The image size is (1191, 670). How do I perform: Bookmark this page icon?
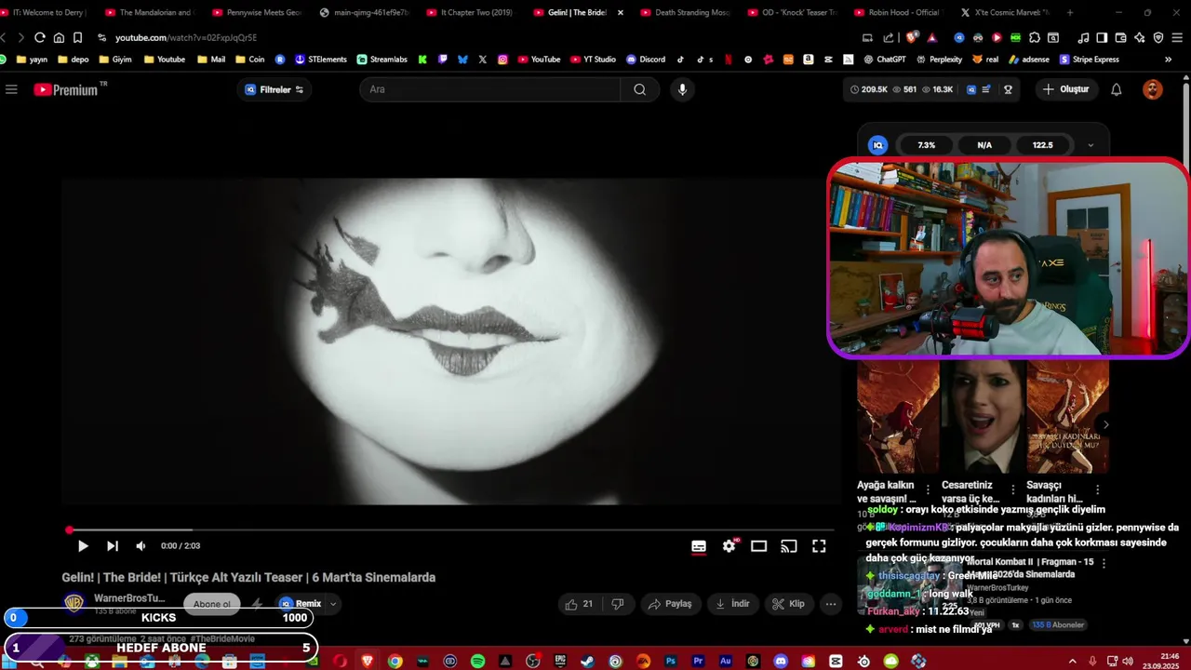pos(77,37)
